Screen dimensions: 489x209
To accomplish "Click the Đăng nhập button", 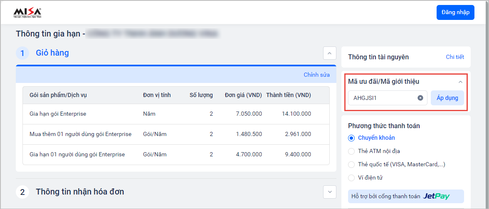I will pos(455,12).
